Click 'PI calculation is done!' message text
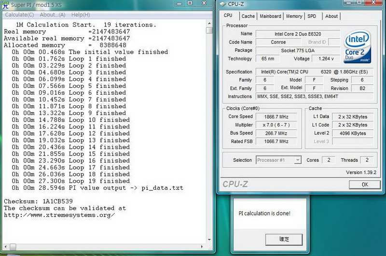The image size is (386, 256). (264, 213)
